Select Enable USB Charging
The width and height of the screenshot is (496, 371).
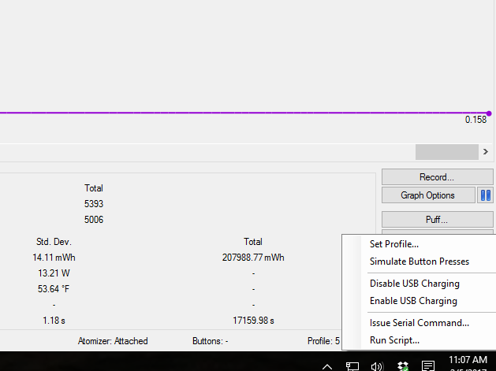pos(413,301)
